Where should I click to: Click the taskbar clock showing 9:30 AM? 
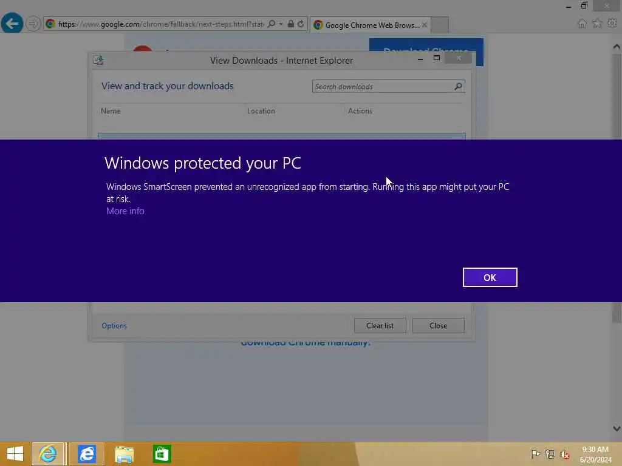click(595, 454)
